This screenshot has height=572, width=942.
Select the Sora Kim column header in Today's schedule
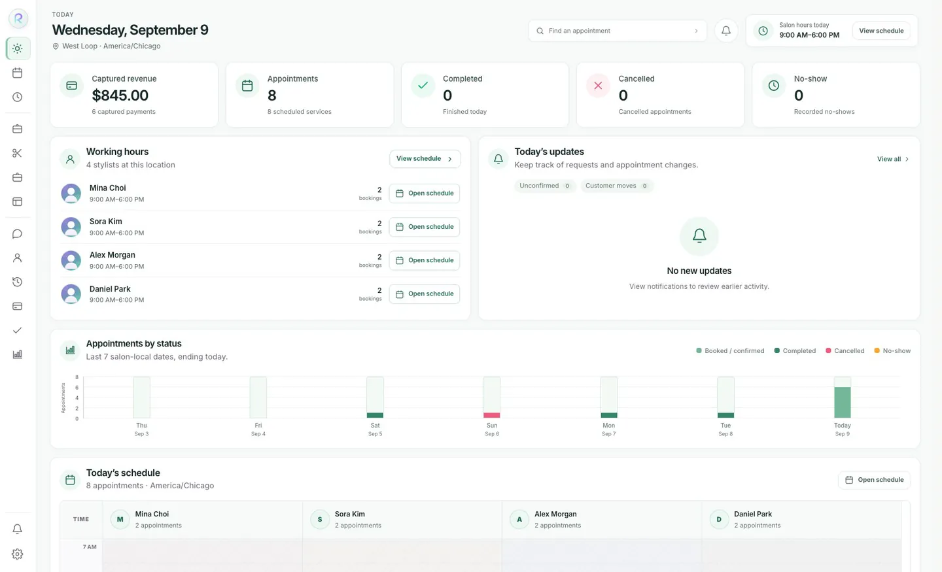[402, 520]
